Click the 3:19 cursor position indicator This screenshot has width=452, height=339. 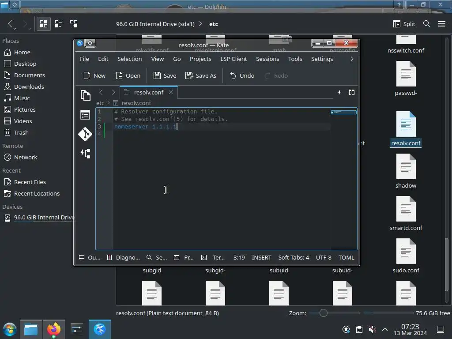pyautogui.click(x=239, y=257)
